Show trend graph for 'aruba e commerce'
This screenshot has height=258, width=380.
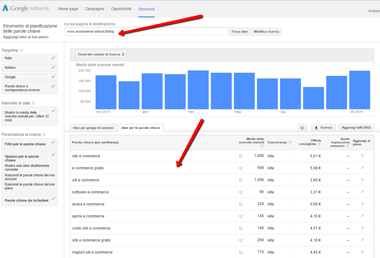tap(241, 204)
